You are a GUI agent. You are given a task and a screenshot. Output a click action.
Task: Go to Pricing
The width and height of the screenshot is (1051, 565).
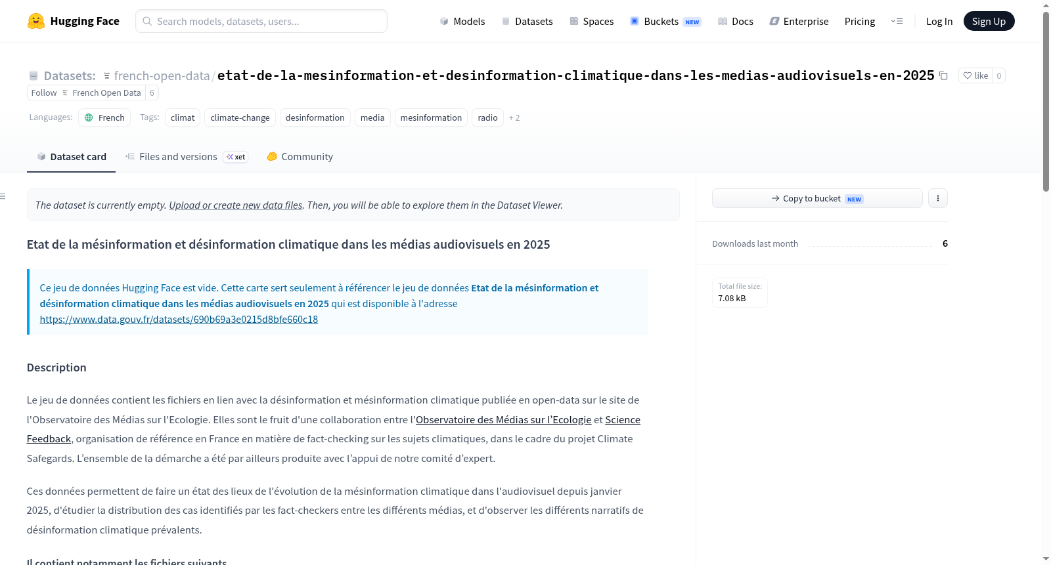click(860, 21)
